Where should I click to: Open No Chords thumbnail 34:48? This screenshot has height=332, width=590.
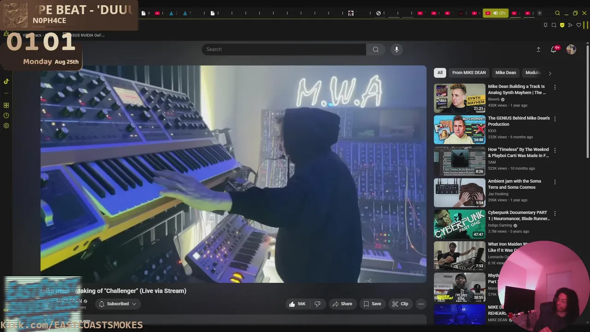coord(460,130)
